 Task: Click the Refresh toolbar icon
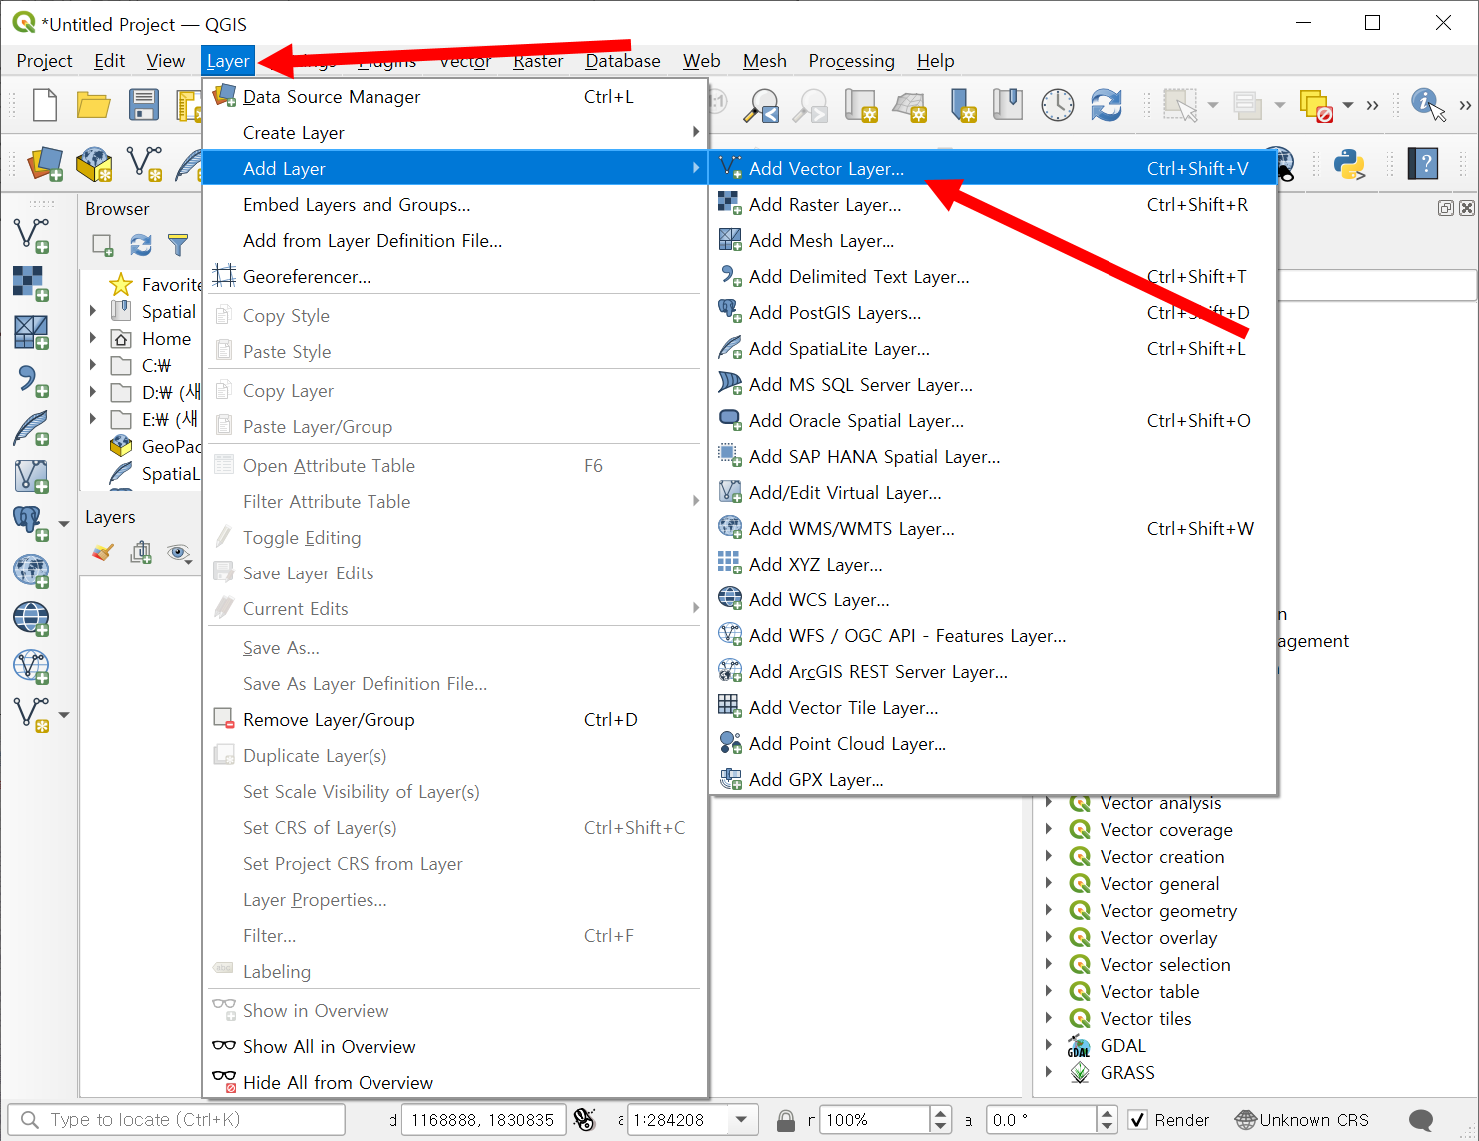point(1107,105)
